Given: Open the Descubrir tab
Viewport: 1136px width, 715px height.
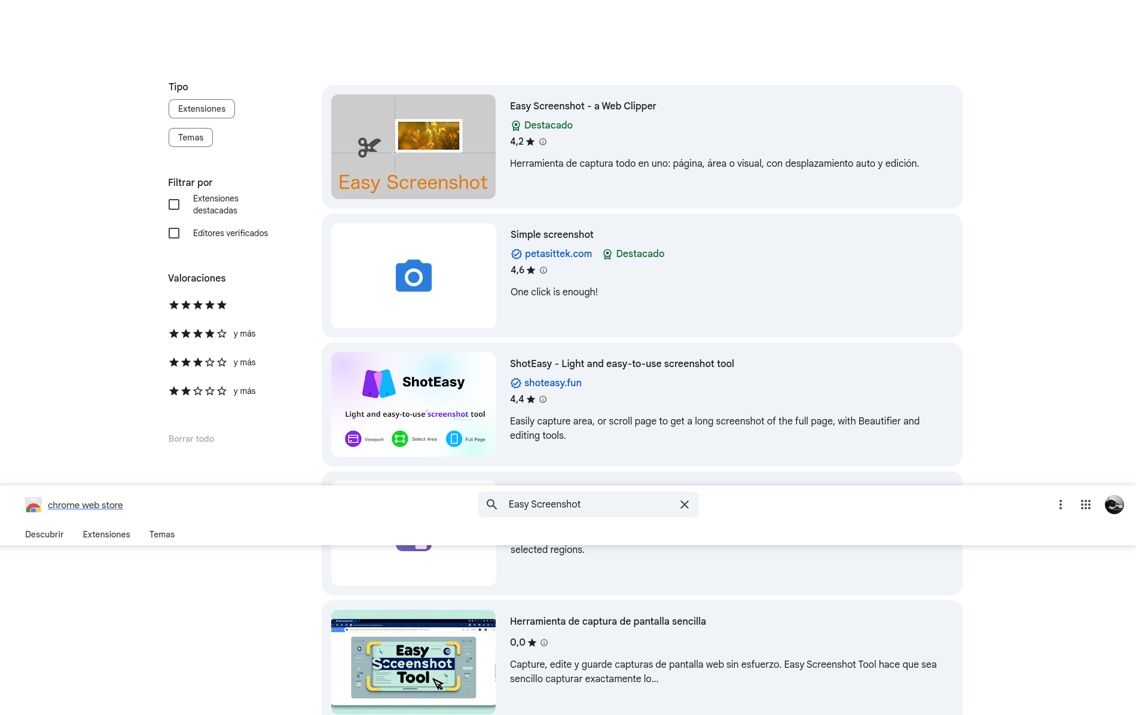Looking at the screenshot, I should point(44,534).
